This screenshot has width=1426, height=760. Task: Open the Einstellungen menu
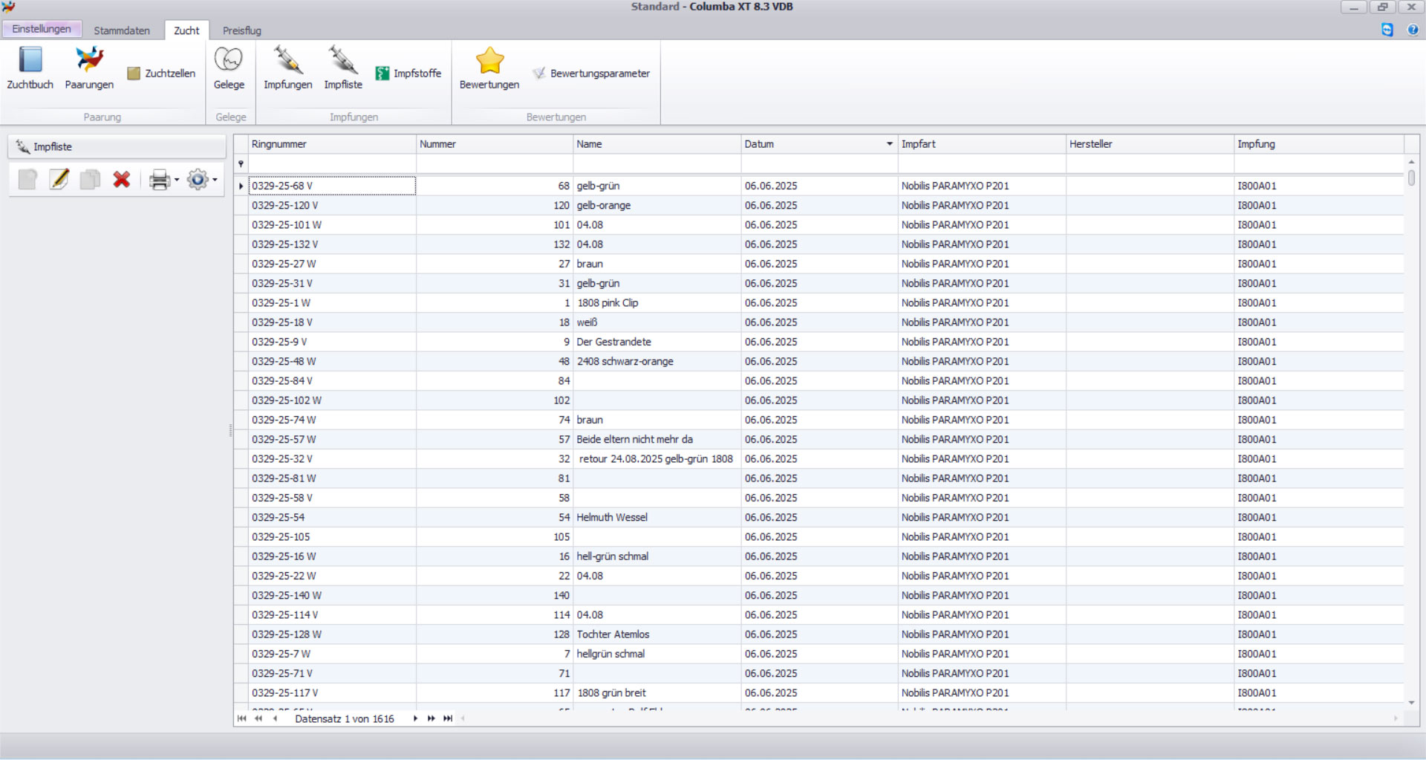tap(42, 29)
